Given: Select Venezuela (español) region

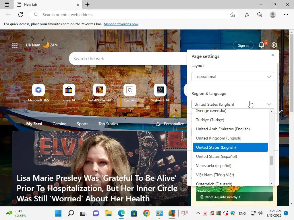Looking at the screenshot, I should click(230, 166).
